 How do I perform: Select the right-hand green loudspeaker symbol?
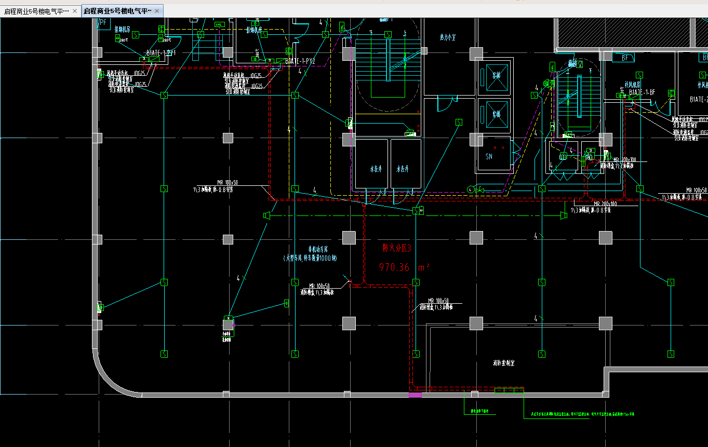point(563,215)
